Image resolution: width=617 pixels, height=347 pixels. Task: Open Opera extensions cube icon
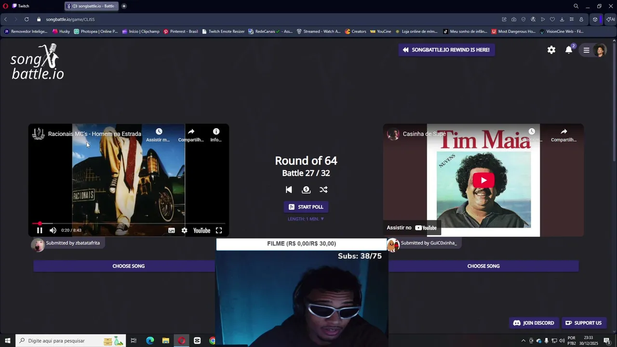tap(595, 19)
